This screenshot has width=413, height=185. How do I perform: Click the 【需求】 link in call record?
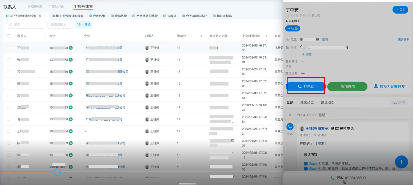tap(321, 143)
